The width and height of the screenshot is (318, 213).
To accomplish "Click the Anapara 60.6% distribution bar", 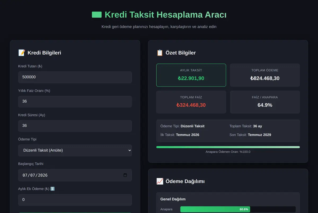I will tap(215, 209).
